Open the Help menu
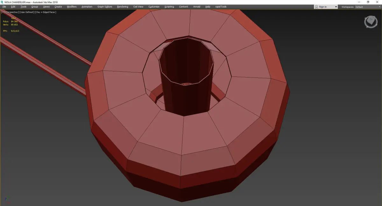 coord(208,7)
